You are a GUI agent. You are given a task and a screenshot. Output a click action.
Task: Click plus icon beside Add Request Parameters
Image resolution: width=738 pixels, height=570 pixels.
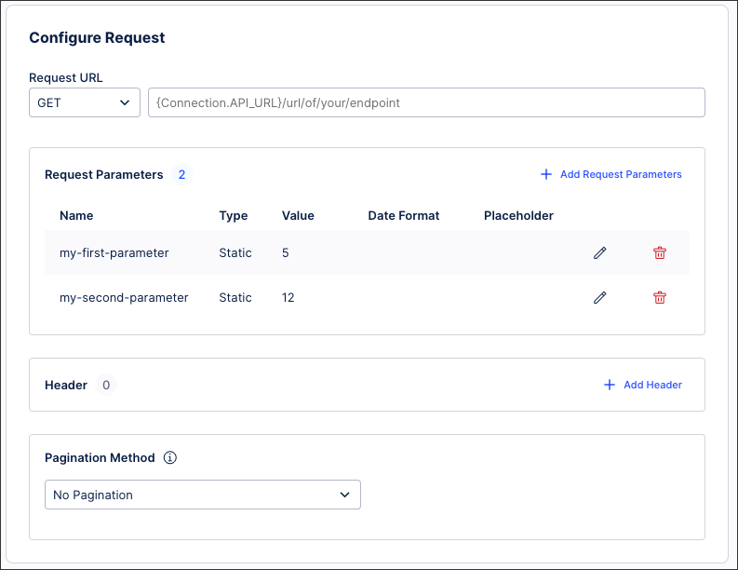click(546, 174)
